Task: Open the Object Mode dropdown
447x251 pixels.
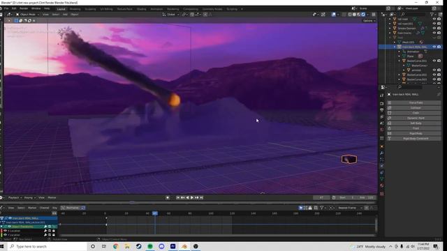Action: pos(27,14)
